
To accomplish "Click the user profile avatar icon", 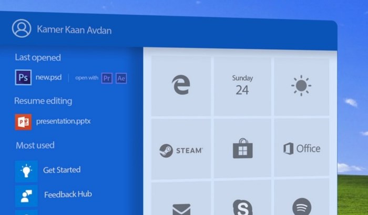I will (x=22, y=28).
